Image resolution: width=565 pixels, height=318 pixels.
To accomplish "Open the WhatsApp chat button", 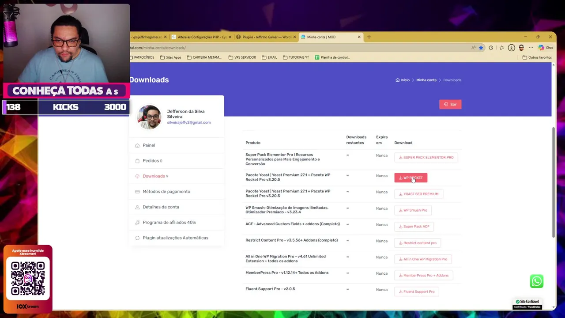I will (537, 281).
